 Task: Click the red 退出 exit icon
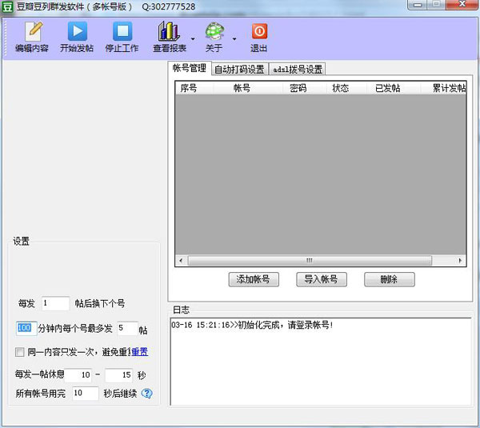pos(259,37)
